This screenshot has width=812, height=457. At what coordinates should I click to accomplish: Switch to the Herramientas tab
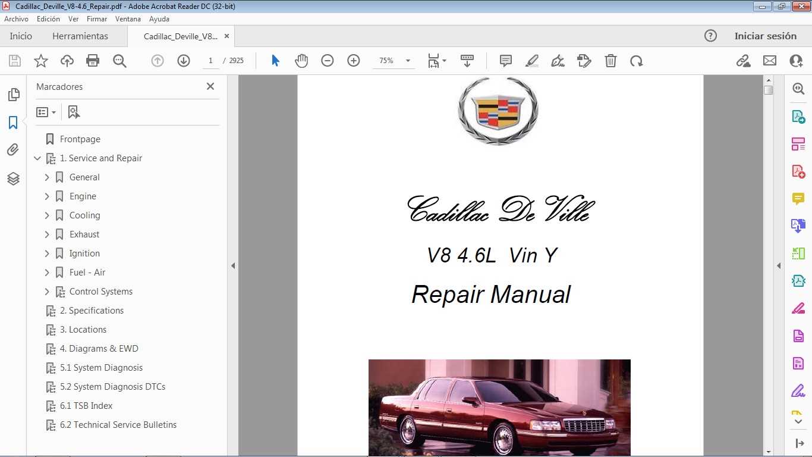(x=80, y=36)
